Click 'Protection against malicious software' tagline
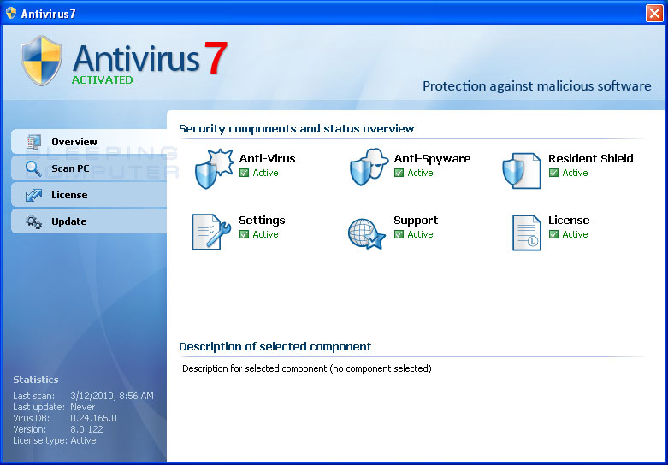Screen dimensions: 668x465 (537, 86)
